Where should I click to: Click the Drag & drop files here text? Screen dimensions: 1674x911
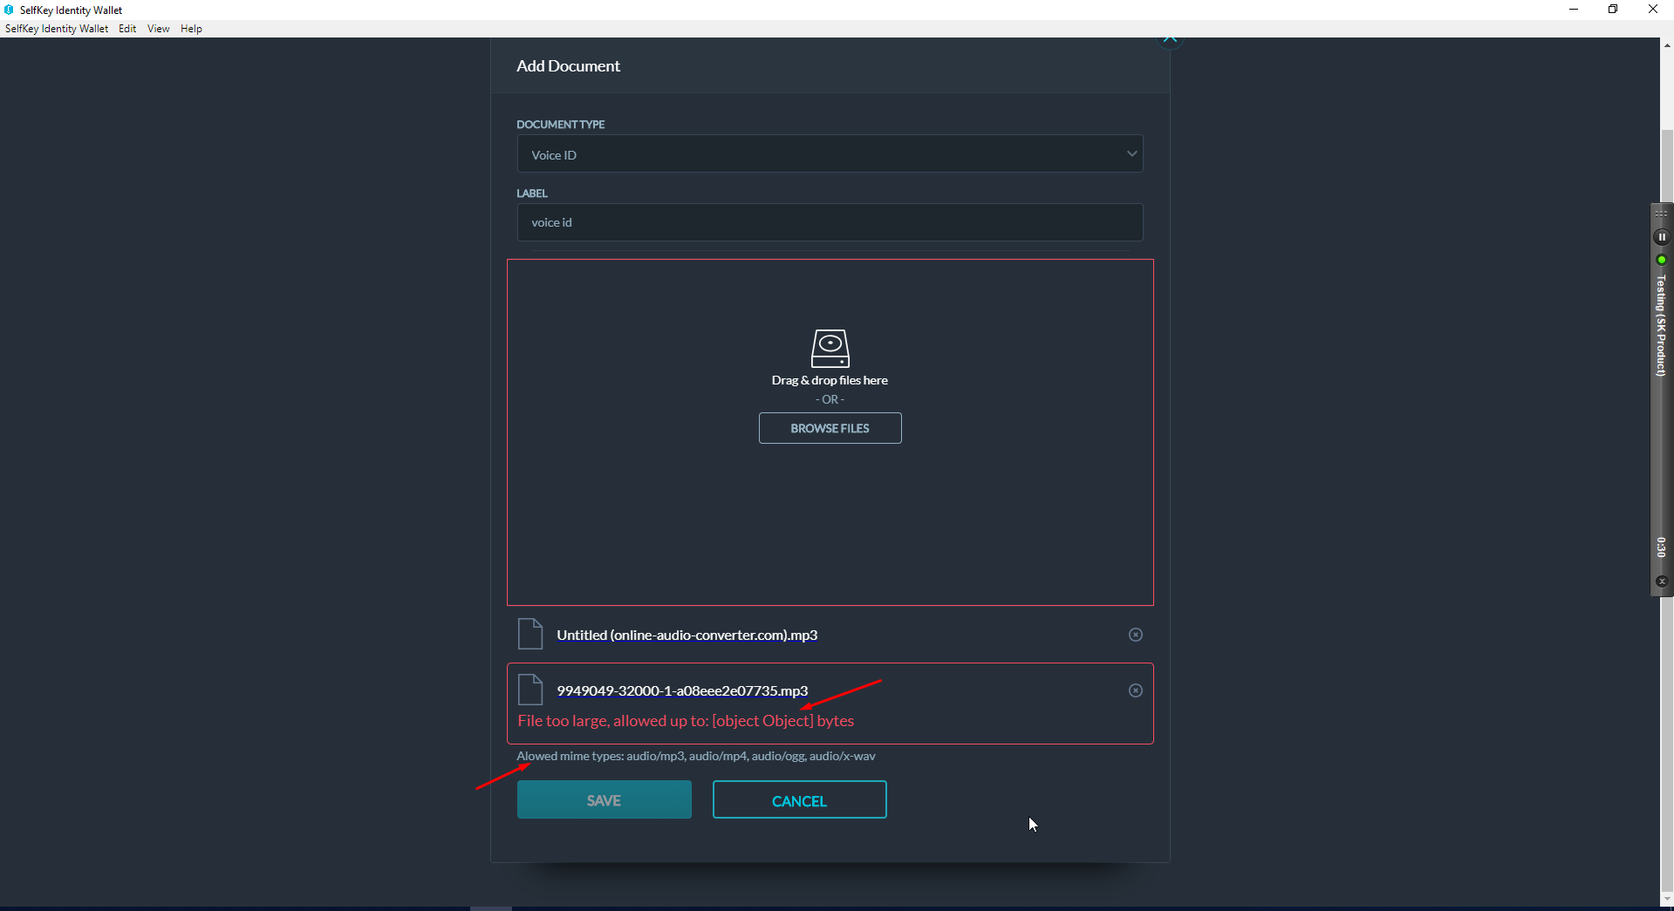coord(830,380)
